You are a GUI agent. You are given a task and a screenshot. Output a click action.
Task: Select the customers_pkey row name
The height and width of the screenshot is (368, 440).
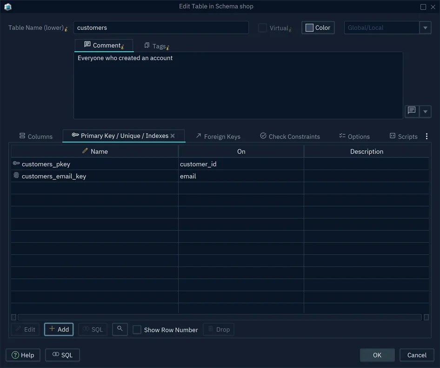coord(46,164)
